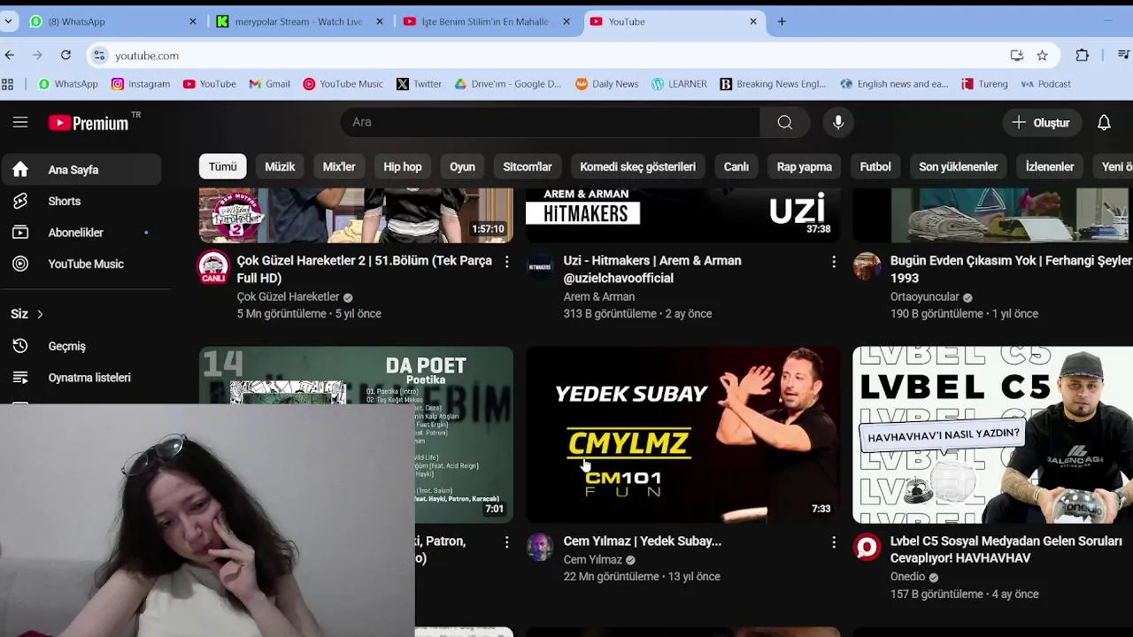The height and width of the screenshot is (637, 1133).
Task: Open Instagram bookmark
Action: tap(141, 84)
